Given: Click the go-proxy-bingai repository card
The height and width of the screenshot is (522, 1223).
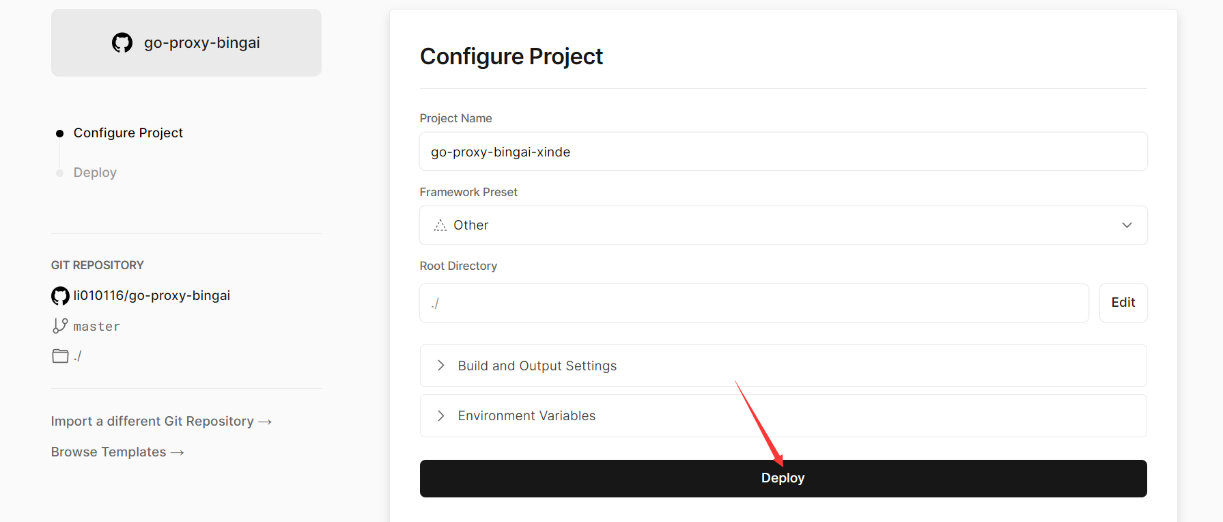Looking at the screenshot, I should click(186, 43).
